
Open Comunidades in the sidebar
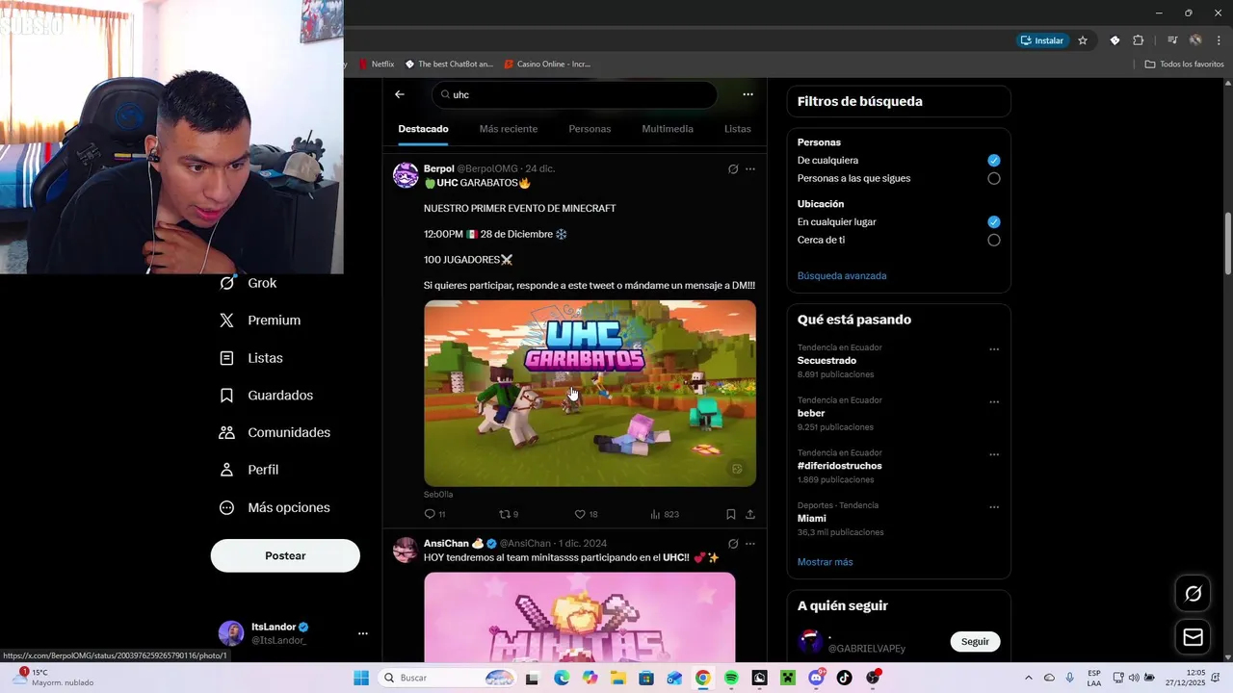tap(275, 432)
